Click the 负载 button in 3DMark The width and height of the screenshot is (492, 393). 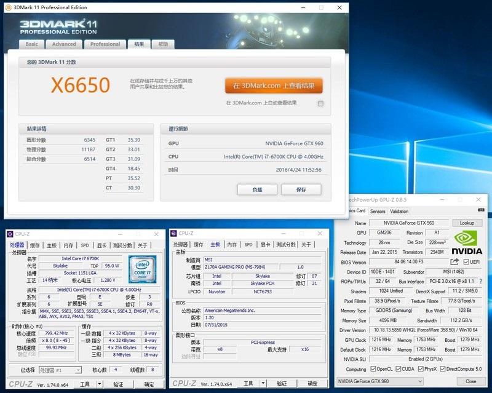pos(257,189)
